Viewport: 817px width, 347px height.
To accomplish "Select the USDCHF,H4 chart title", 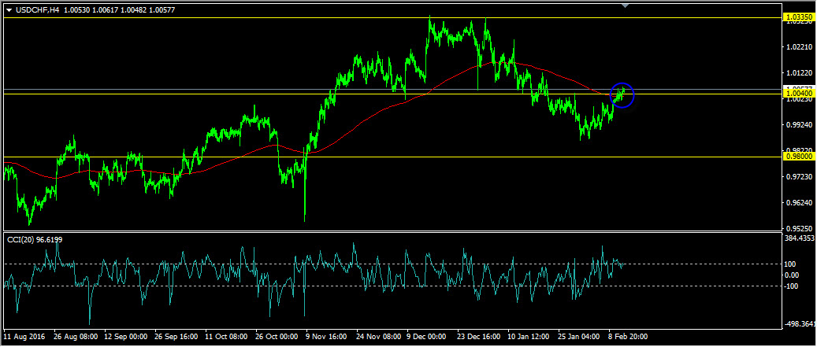I will tap(37, 10).
